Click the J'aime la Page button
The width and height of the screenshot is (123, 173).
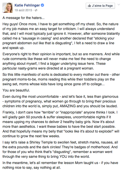pyautogui.click(x=100, y=6)
